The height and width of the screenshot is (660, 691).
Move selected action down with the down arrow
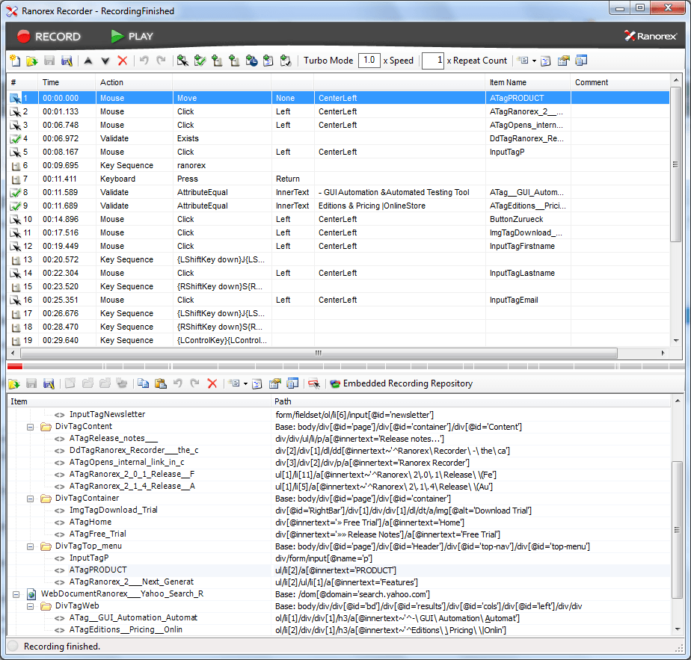click(105, 61)
